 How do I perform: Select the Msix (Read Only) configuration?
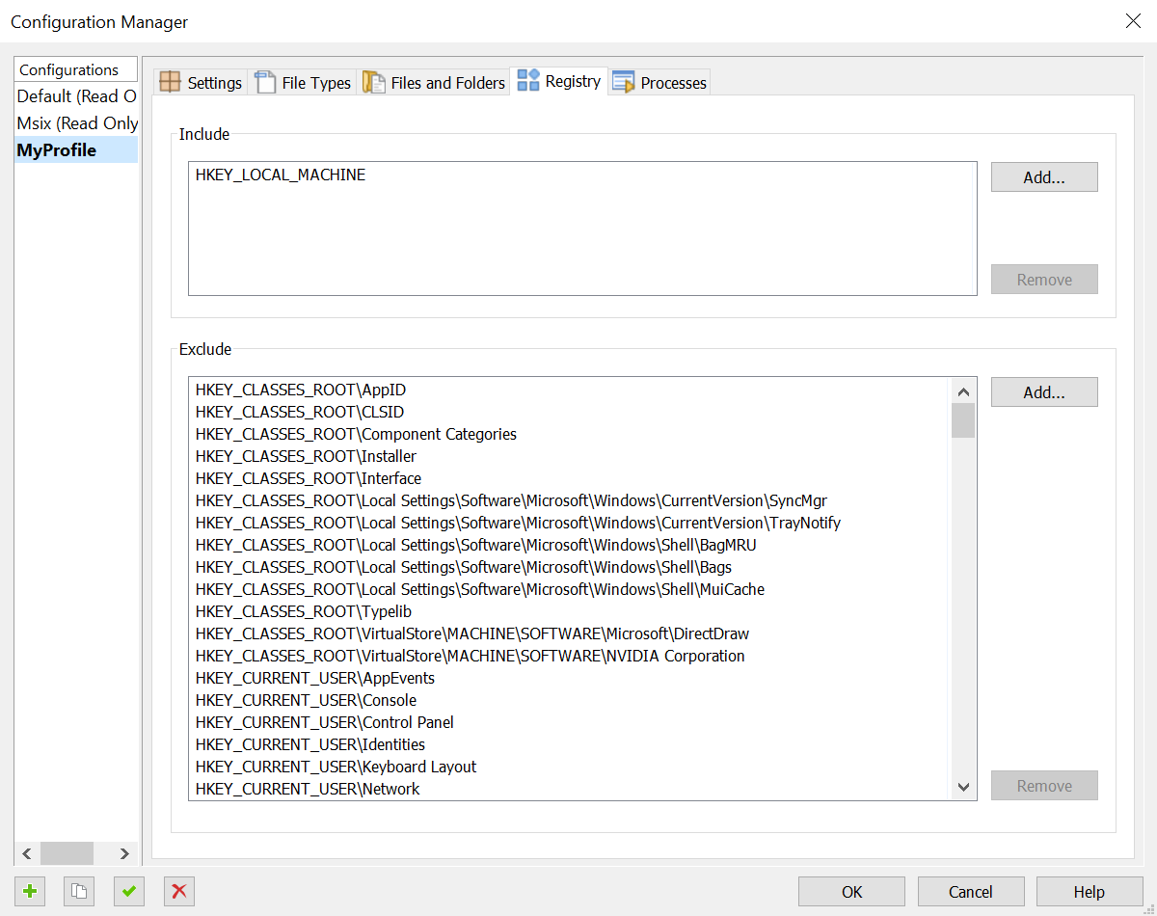coord(76,123)
